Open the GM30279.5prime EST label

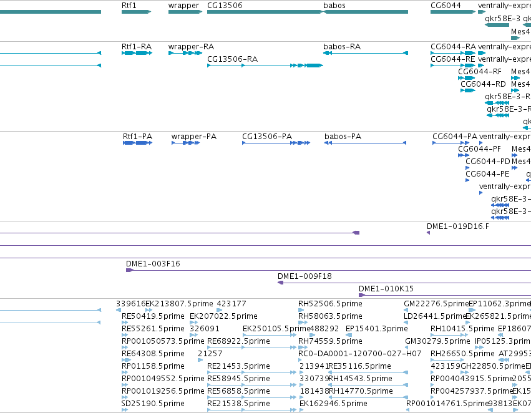coord(438,341)
